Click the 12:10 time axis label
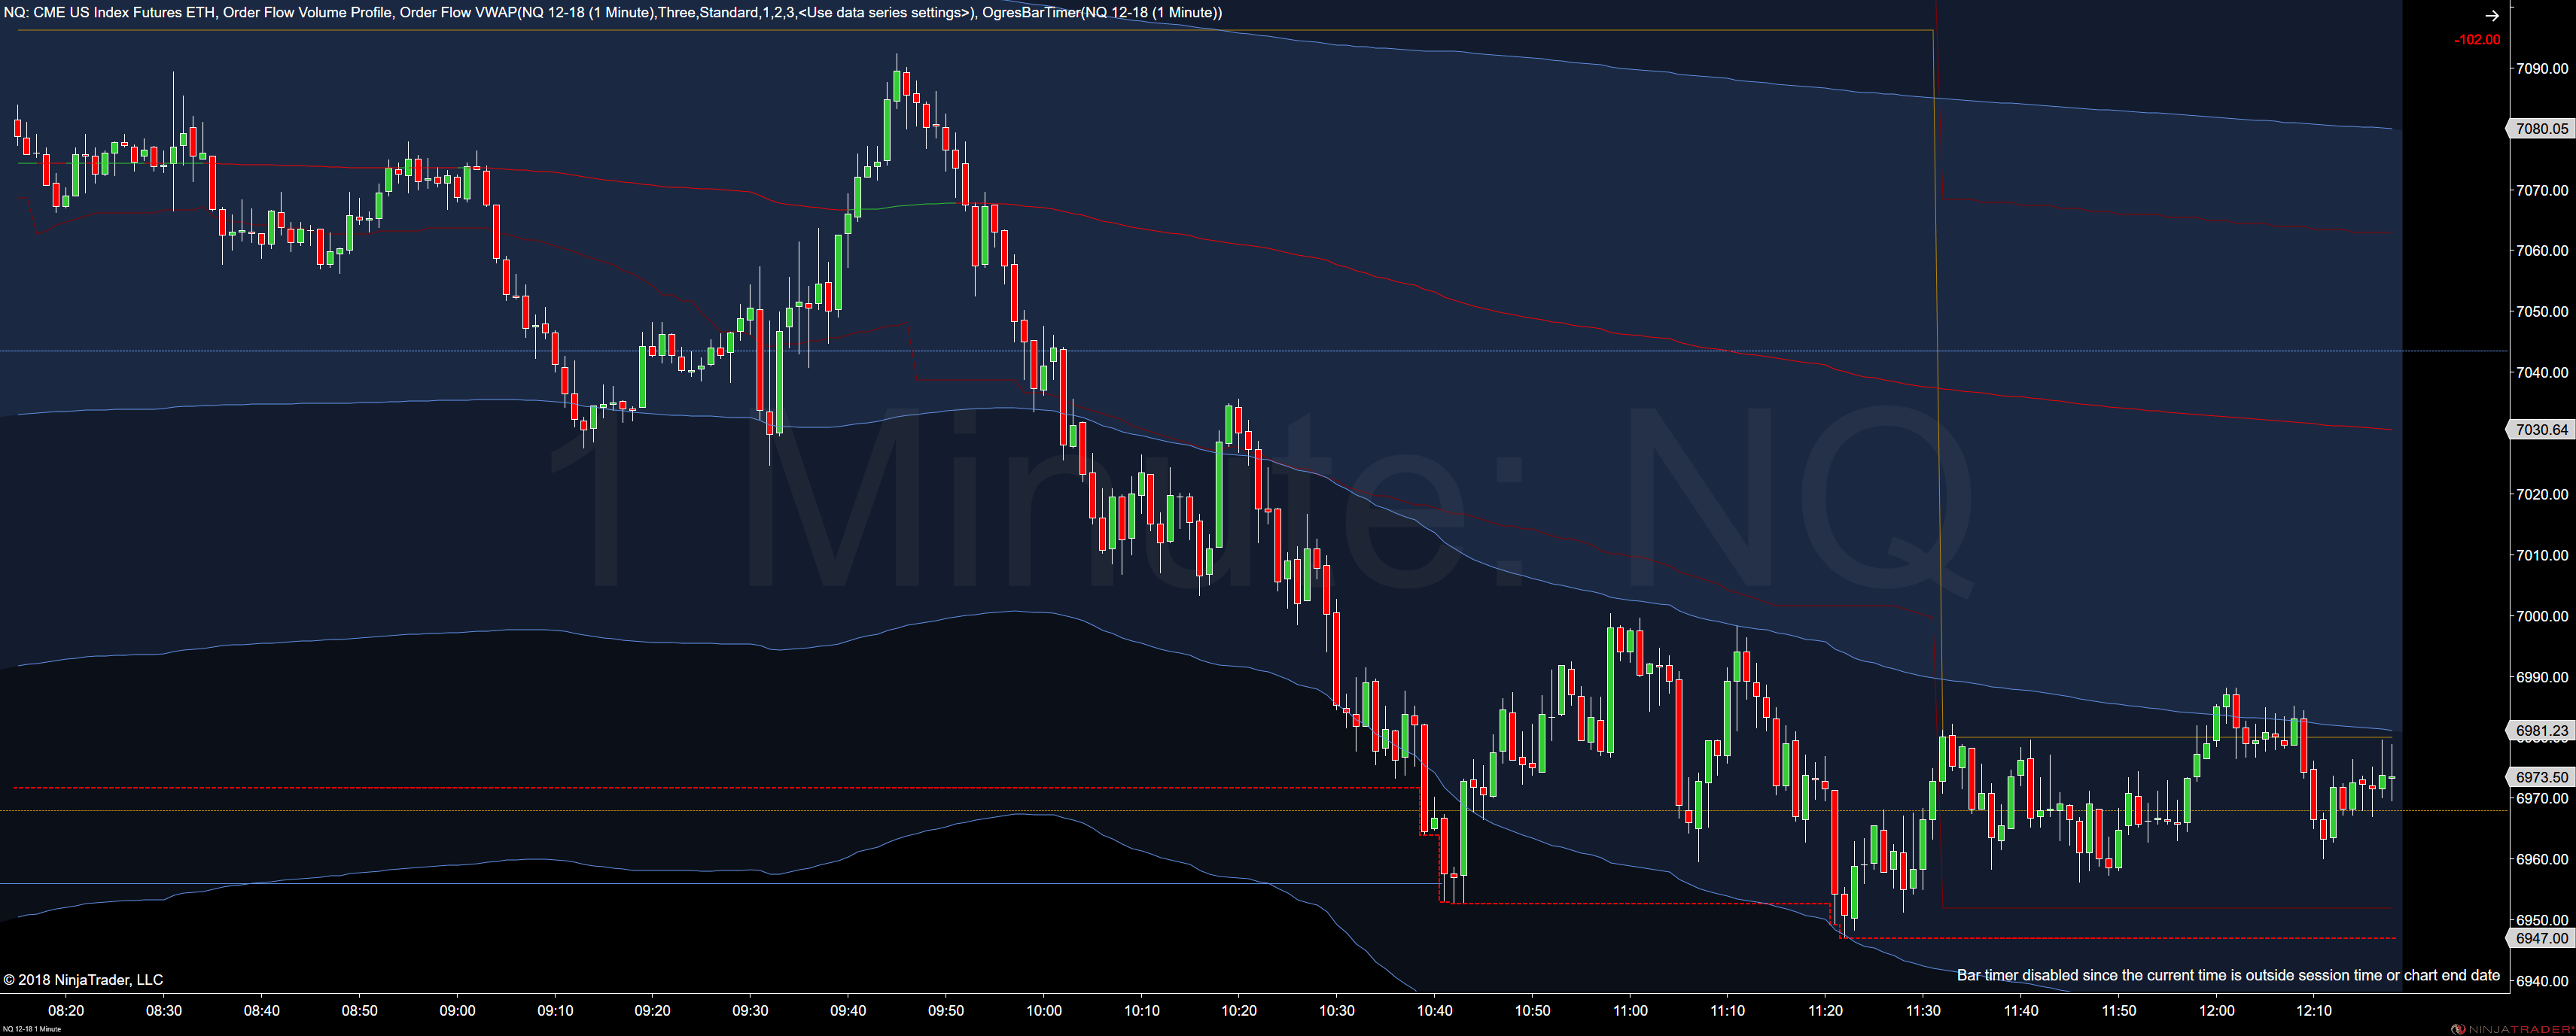 coord(2314,1010)
